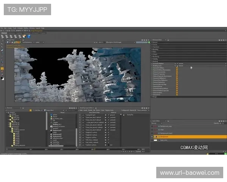Screen dimensions: 227x182
Task: Toggle the Channel Diffuse checkbox
Action: pyautogui.click(x=176, y=67)
